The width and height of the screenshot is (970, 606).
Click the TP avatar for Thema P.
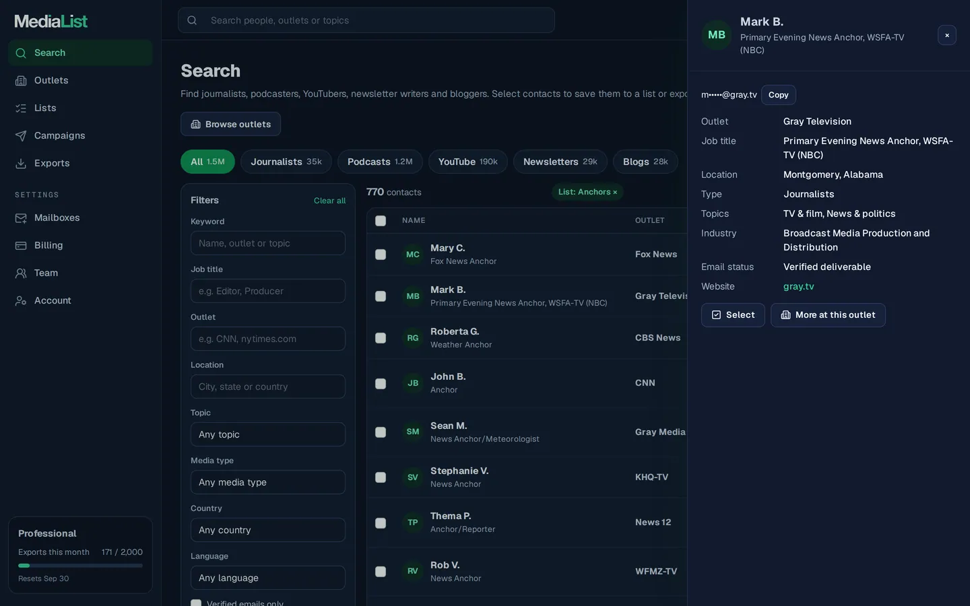coord(413,523)
